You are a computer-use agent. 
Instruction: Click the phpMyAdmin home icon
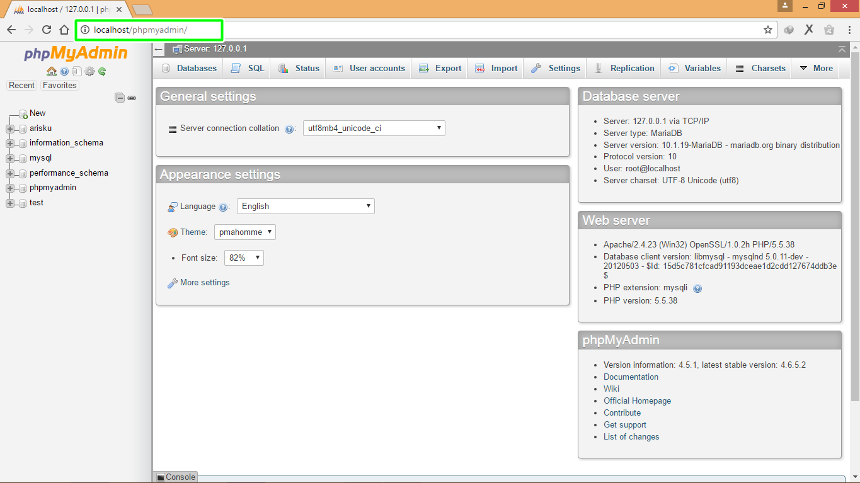click(x=52, y=71)
